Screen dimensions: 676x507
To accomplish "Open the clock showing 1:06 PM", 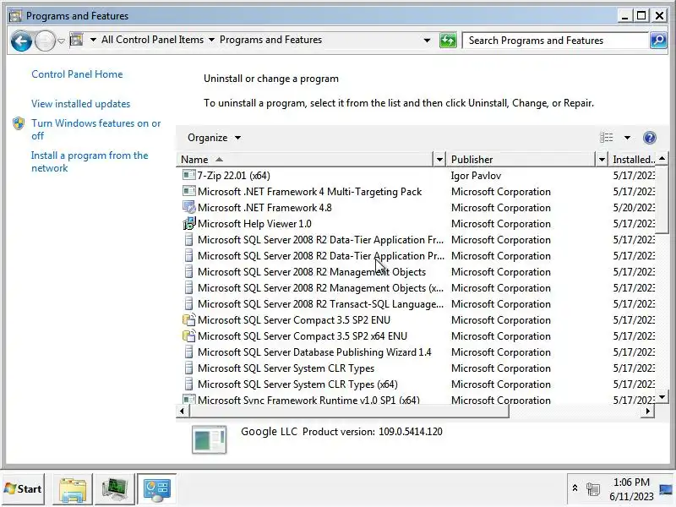I will click(x=631, y=489).
